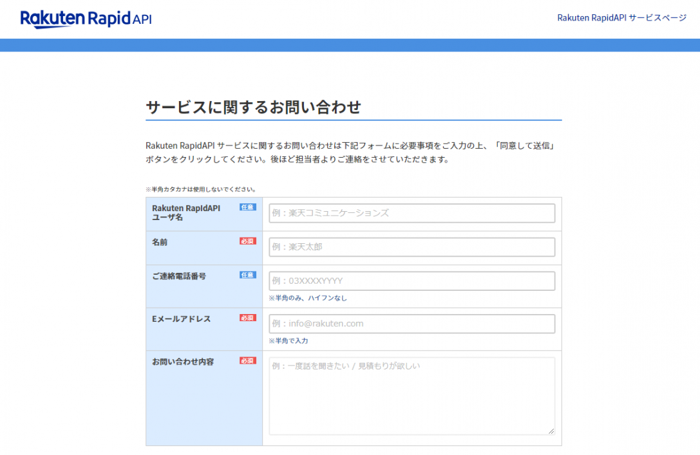Click the Eメールアドレス input field
700x455 pixels.
click(x=411, y=324)
